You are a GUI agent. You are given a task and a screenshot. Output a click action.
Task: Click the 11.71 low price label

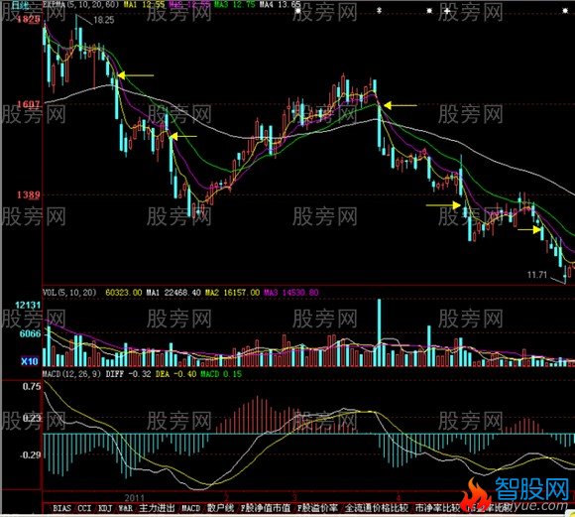point(537,275)
